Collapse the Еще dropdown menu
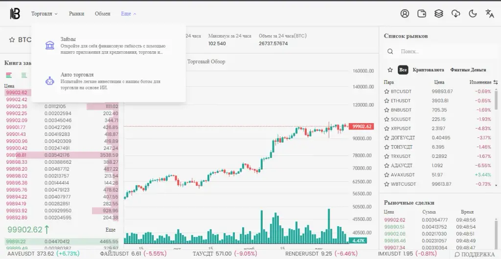The height and width of the screenshot is (259, 501). click(x=129, y=14)
